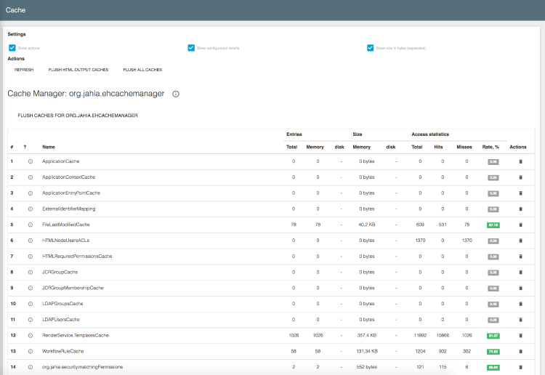Uncheck Show configuration details
Viewport: 545px width, 375px height.
tap(191, 48)
